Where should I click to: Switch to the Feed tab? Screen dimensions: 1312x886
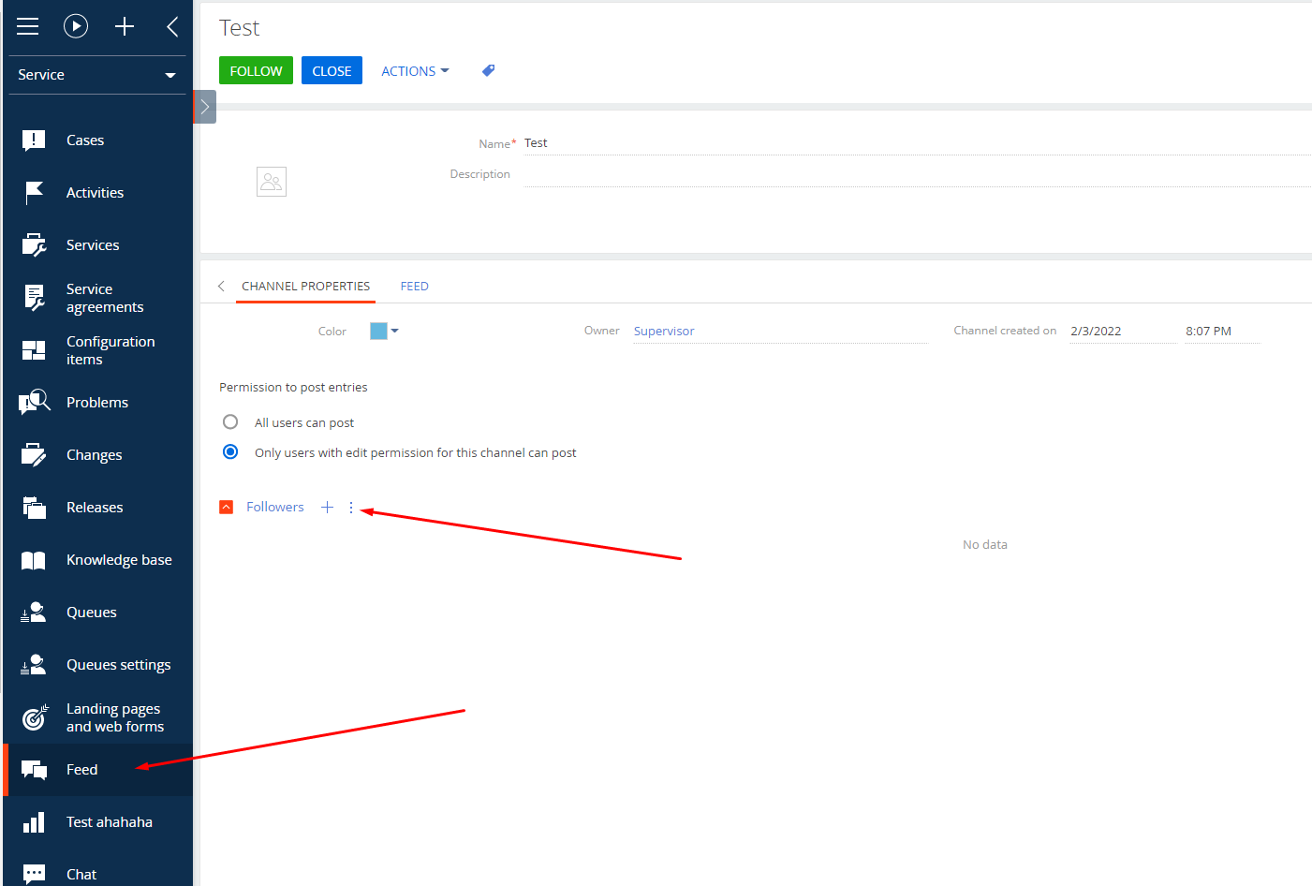(x=414, y=287)
